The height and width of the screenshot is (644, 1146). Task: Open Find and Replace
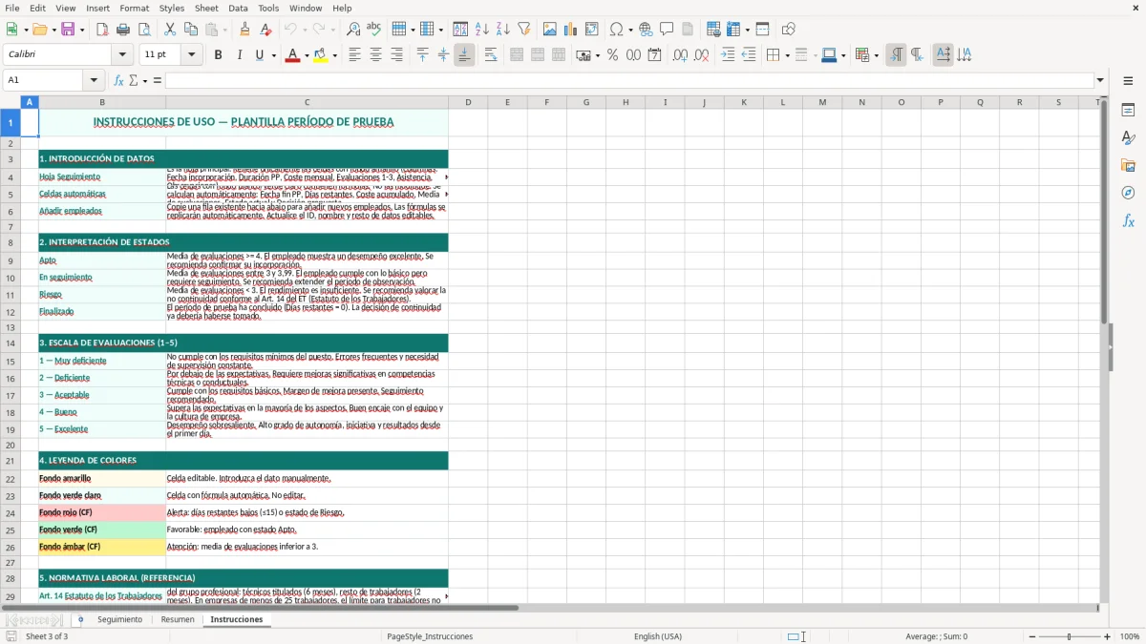tap(353, 30)
